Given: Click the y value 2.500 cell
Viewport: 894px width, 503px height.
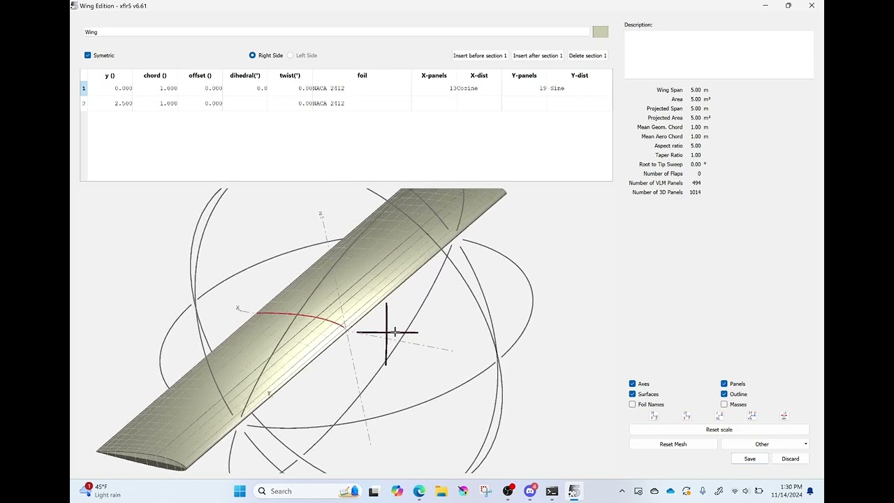Looking at the screenshot, I should [110, 103].
